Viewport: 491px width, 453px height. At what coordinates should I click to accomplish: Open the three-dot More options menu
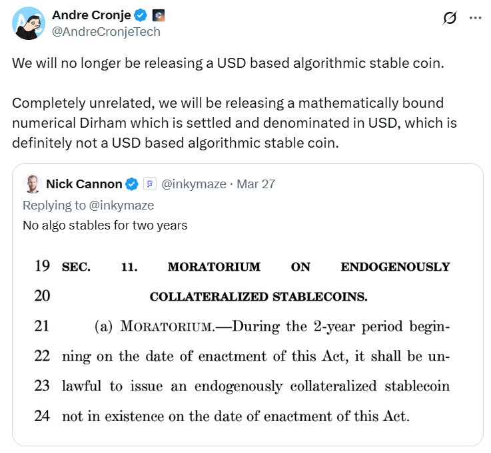pos(475,18)
